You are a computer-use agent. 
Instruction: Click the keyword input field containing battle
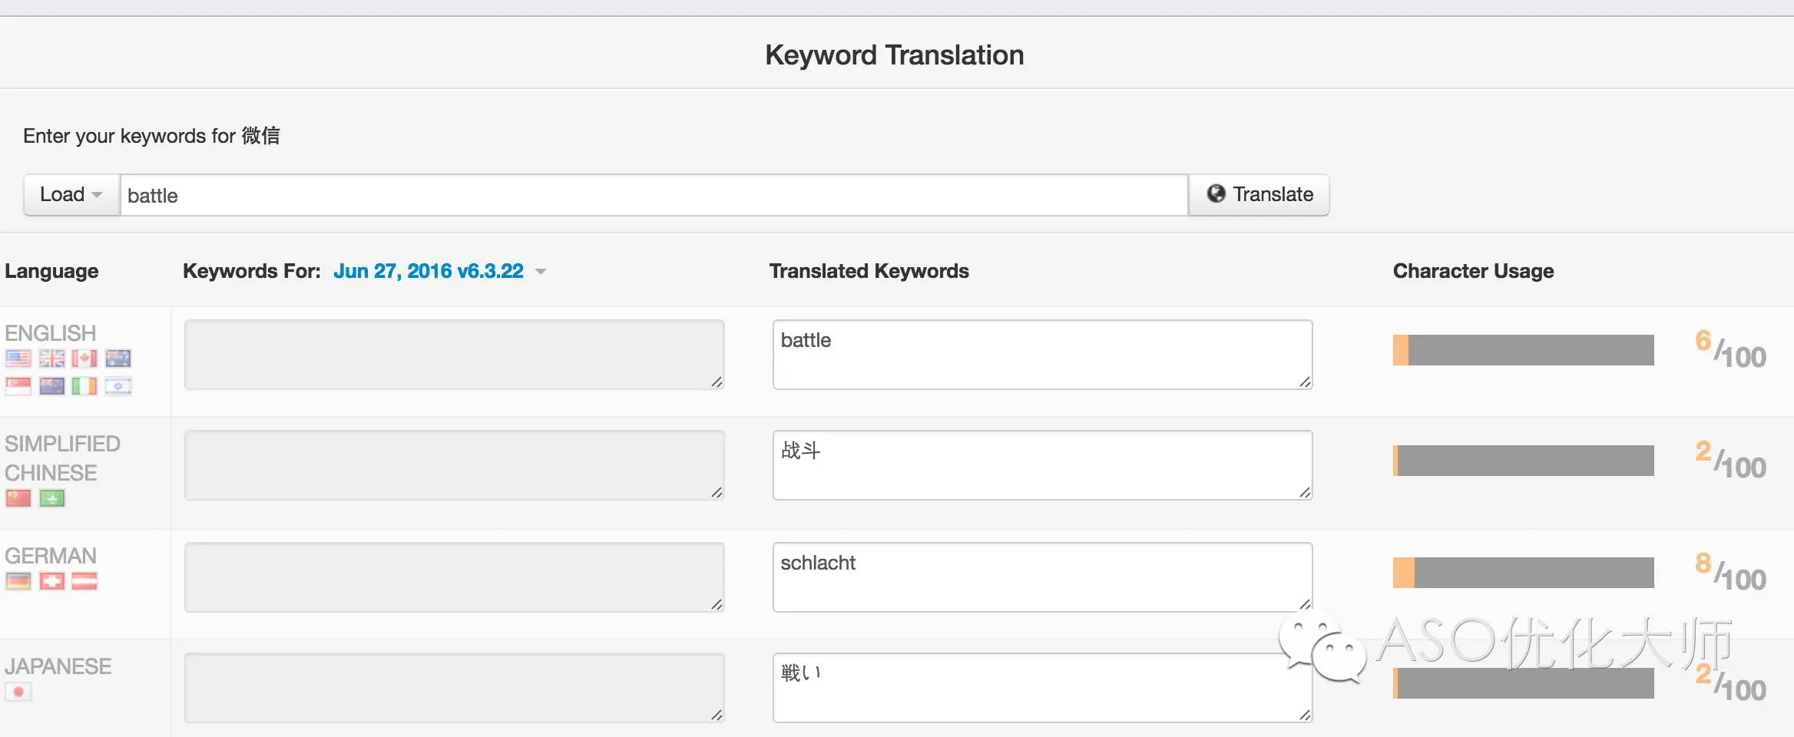pyautogui.click(x=653, y=196)
